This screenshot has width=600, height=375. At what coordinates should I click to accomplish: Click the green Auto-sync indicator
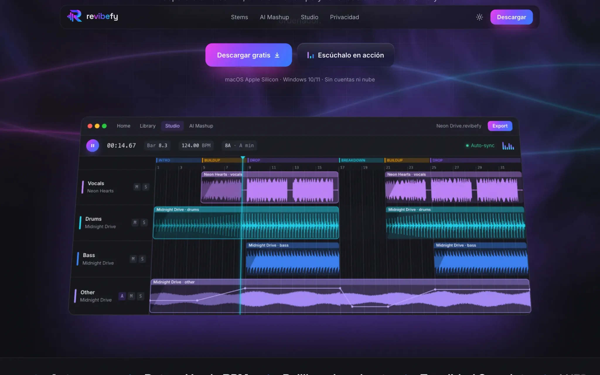480,146
